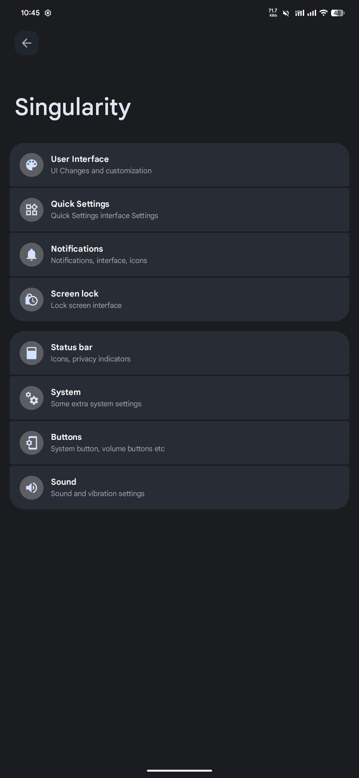Screen dimensions: 359x778
Task: Select the Status bar entry
Action: pos(179,353)
